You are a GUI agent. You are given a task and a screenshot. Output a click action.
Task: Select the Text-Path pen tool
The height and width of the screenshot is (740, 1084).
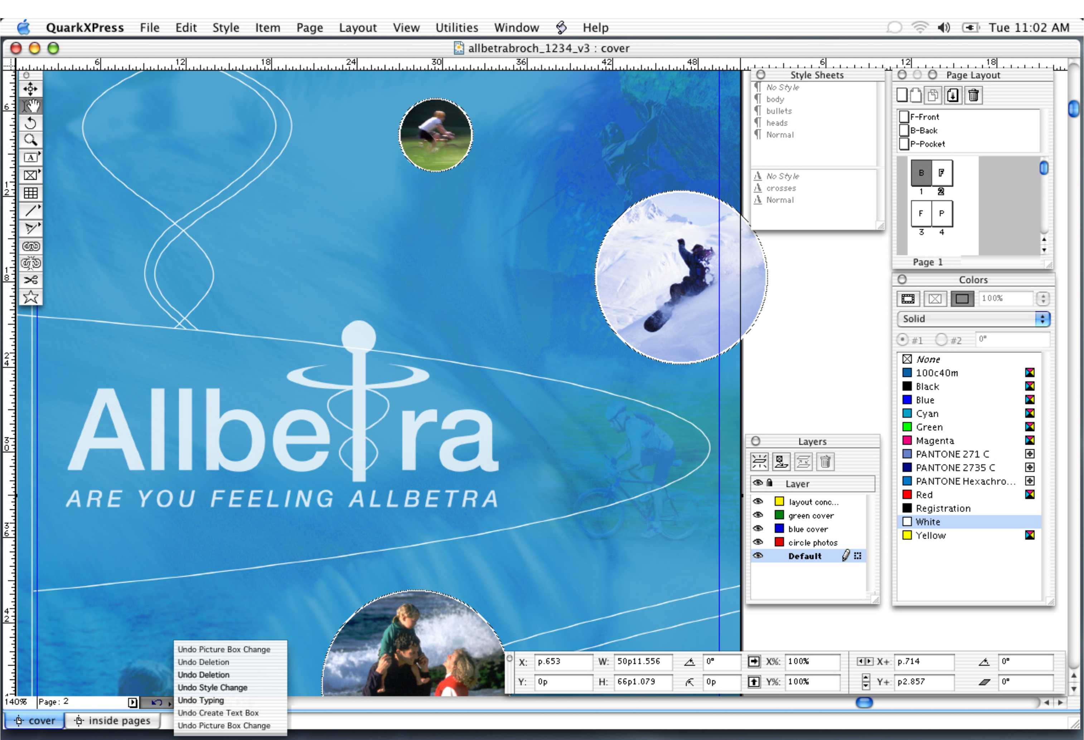pos(31,228)
